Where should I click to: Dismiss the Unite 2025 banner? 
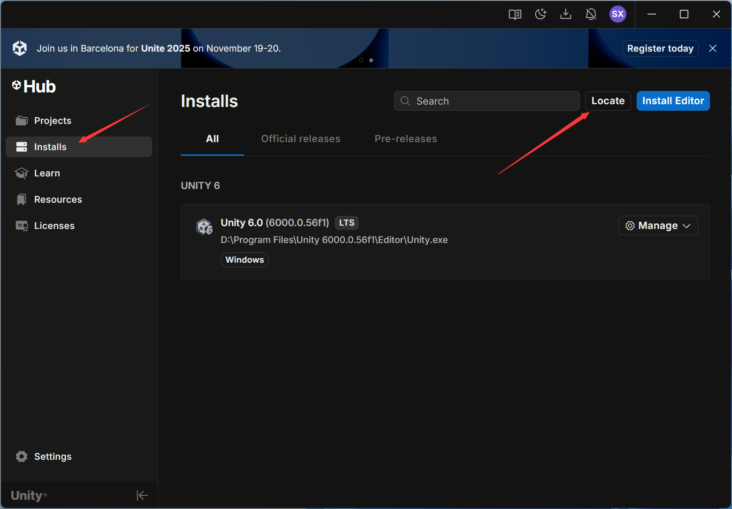713,48
